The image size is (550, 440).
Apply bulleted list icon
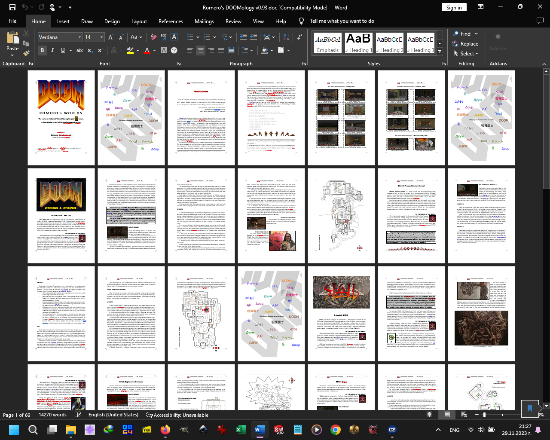(x=190, y=37)
